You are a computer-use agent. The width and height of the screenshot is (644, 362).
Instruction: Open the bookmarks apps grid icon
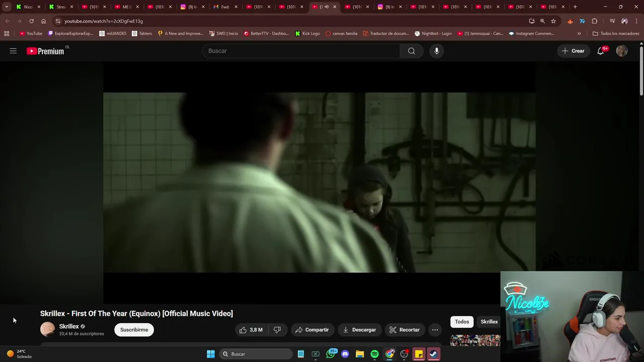coord(7,34)
